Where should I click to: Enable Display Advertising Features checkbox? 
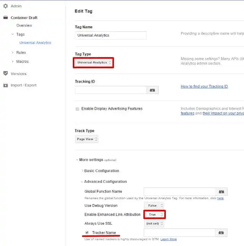pos(77,109)
